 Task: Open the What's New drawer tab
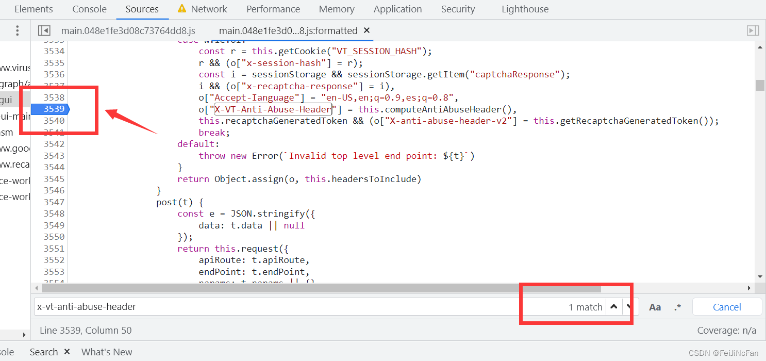coord(107,352)
